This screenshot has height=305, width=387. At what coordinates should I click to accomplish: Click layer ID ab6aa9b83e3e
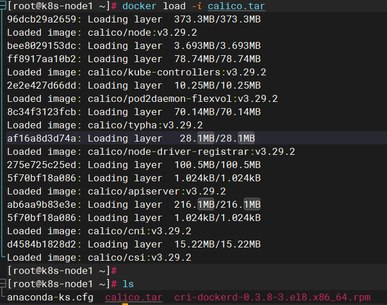(42, 204)
